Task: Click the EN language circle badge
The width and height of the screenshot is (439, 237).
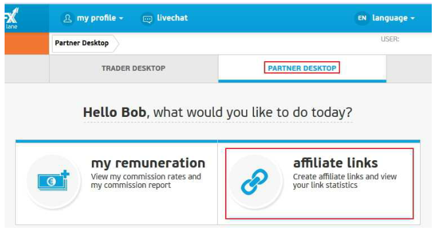Action: pos(362,18)
